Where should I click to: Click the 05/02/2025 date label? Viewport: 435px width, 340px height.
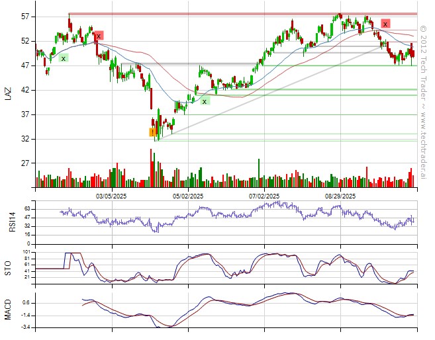[x=187, y=196]
